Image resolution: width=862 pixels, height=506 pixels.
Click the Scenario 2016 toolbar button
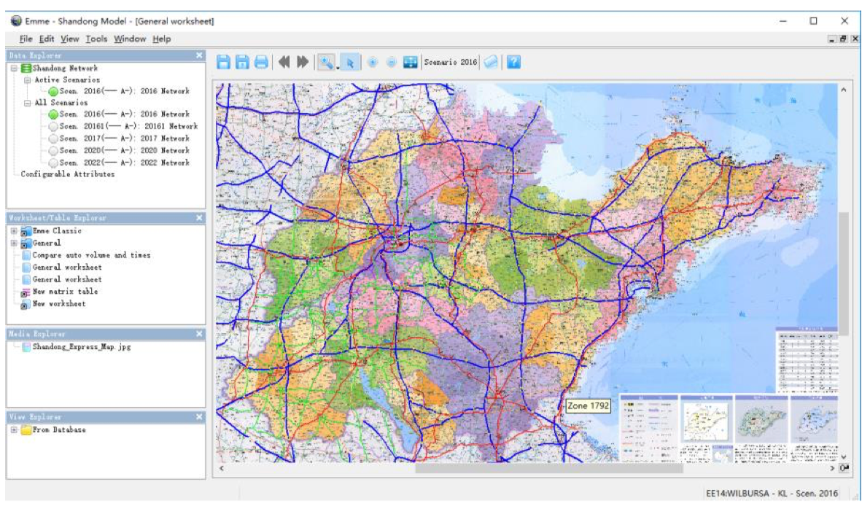(450, 62)
